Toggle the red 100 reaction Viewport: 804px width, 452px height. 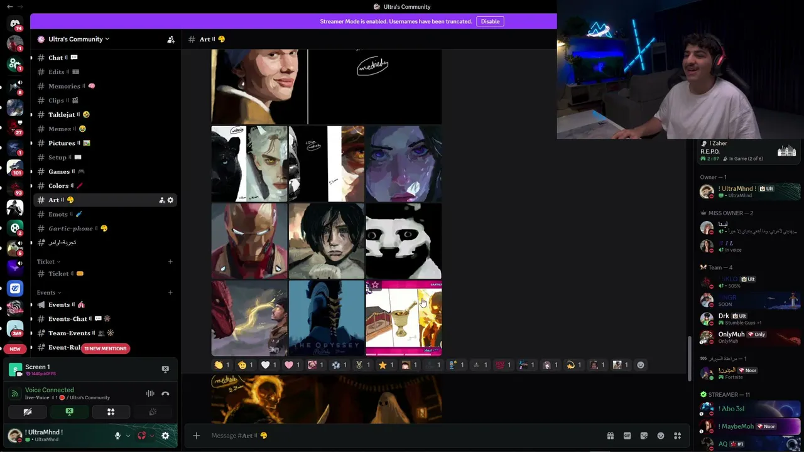504,365
